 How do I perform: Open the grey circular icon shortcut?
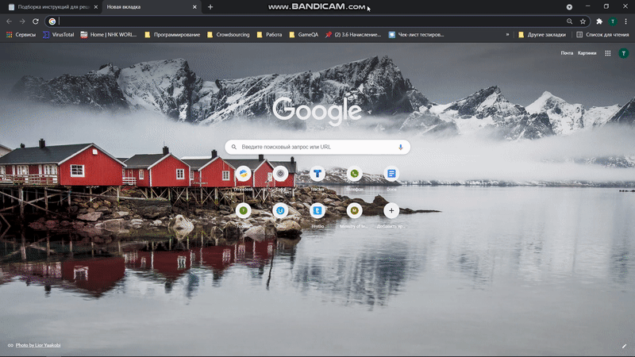[280, 174]
